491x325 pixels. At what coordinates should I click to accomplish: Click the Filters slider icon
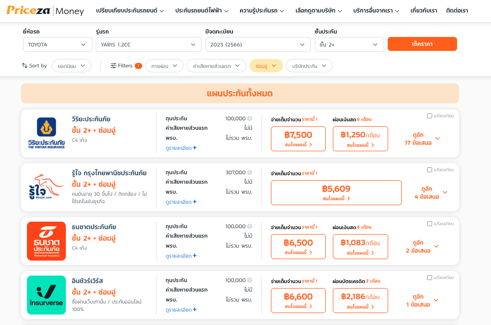[113, 65]
